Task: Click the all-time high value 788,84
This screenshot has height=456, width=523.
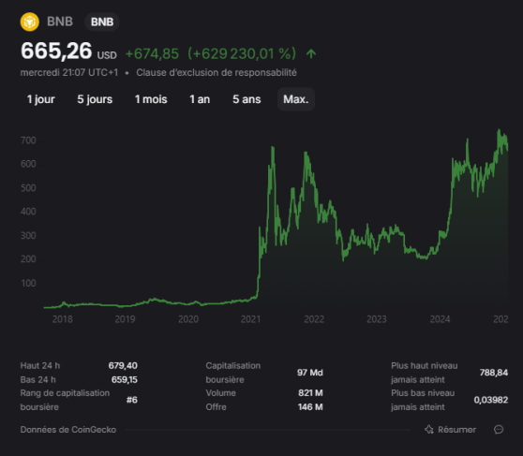Action: [494, 373]
